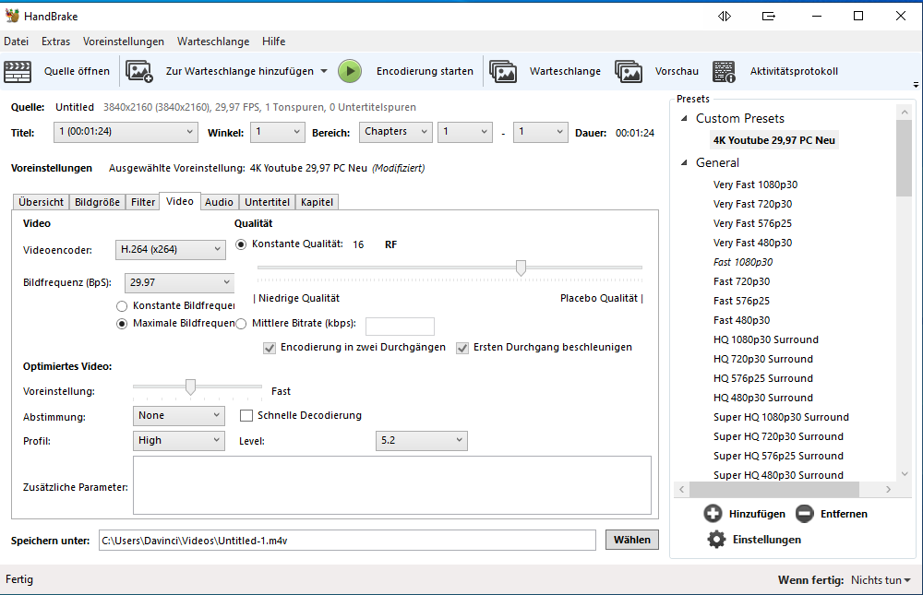
Task: Click the presets vertical scrollbar thumb
Action: pos(905,158)
